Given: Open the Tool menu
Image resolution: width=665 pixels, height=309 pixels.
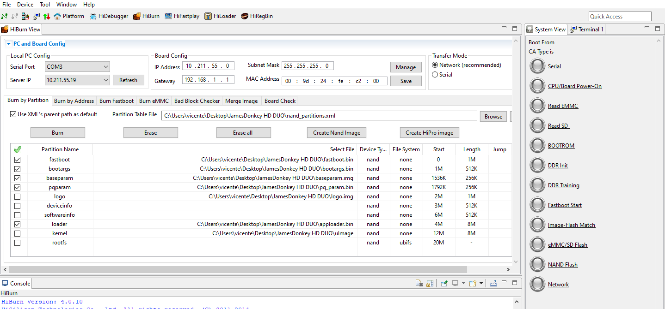Looking at the screenshot, I should tap(45, 5).
